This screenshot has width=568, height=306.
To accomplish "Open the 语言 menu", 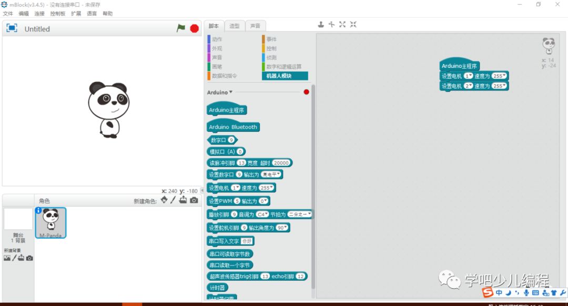I will click(92, 13).
